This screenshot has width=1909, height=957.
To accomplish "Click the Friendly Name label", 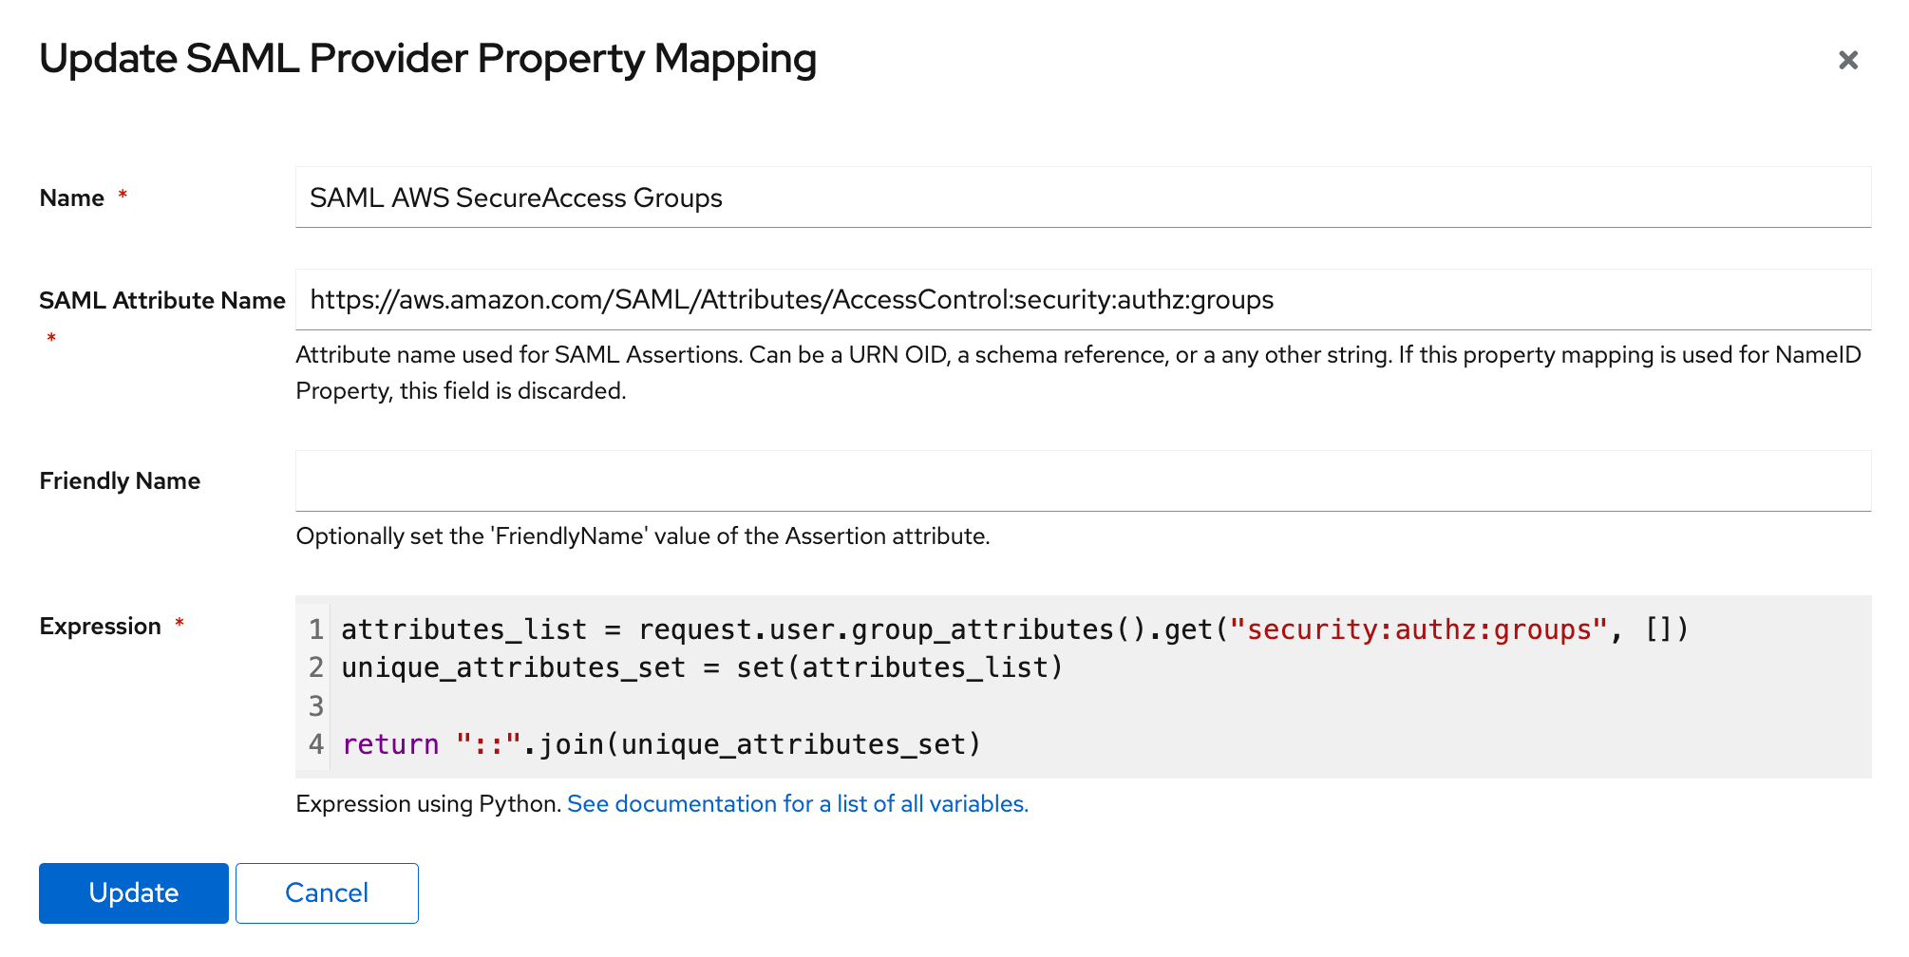I will click(120, 481).
